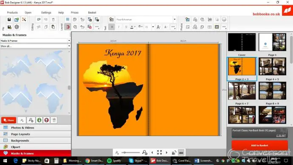
Task: Select the Masks & Frames section
Action: point(36,154)
